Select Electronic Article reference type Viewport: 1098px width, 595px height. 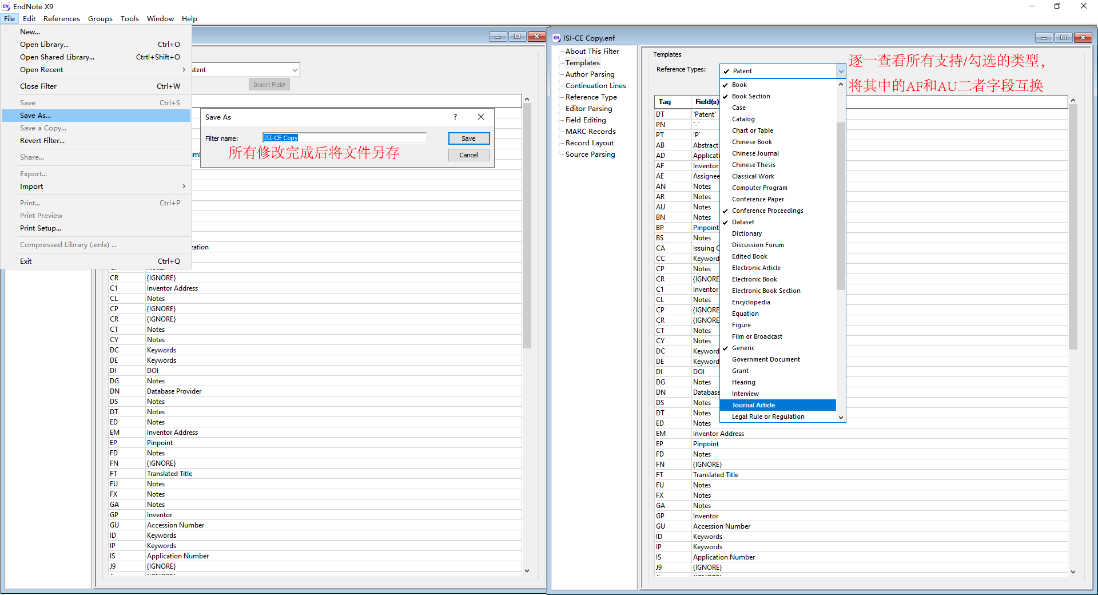pyautogui.click(x=778, y=268)
